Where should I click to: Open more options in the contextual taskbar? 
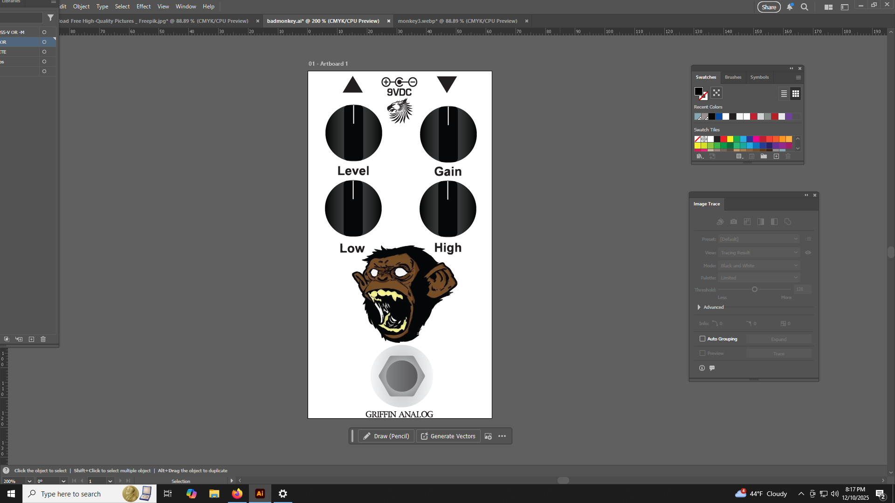[502, 436]
